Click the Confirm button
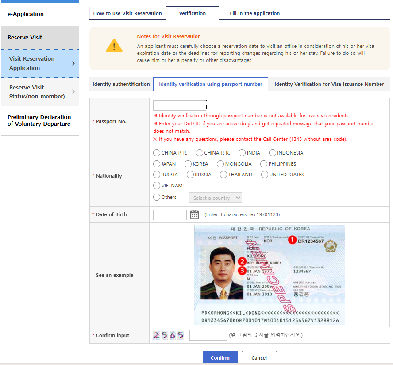393x365 pixels. coord(220,357)
